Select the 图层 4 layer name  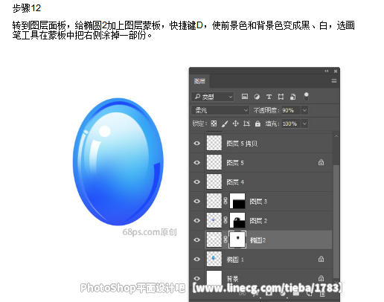click(235, 182)
